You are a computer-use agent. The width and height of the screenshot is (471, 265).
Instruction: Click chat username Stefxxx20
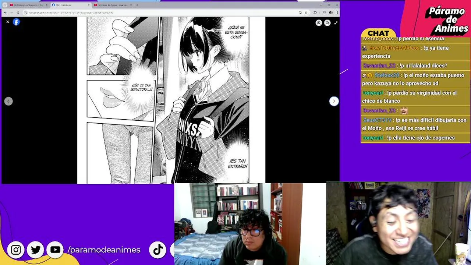tap(387, 75)
